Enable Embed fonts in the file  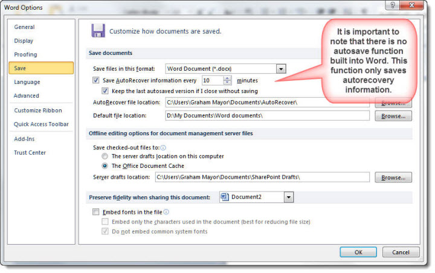95,212
